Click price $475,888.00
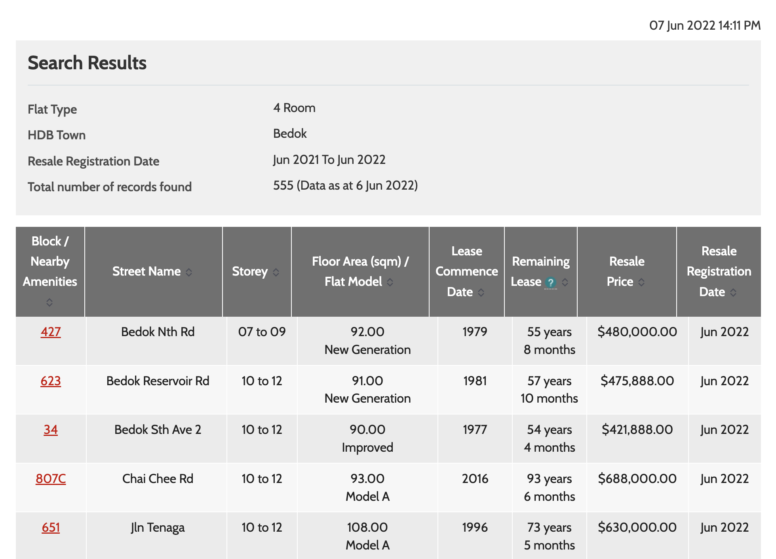The image size is (776, 559). click(637, 381)
